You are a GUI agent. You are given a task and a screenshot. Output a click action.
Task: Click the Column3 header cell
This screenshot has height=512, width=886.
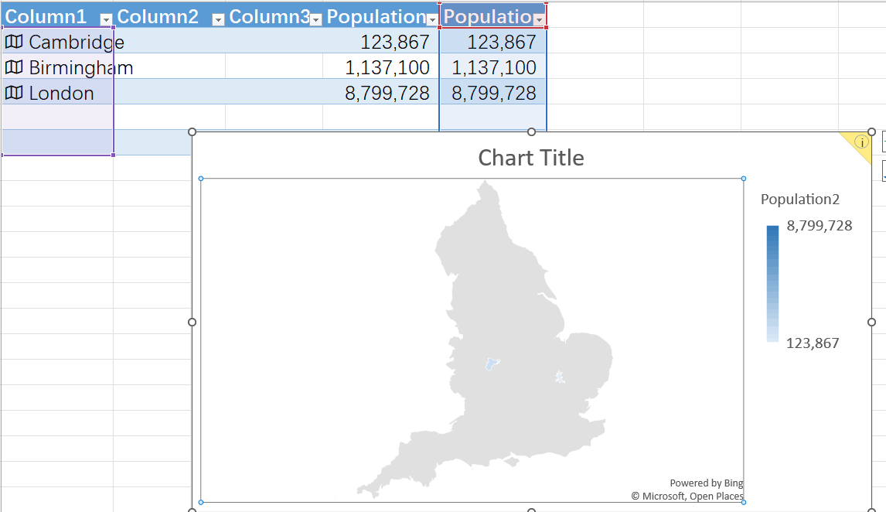click(274, 15)
